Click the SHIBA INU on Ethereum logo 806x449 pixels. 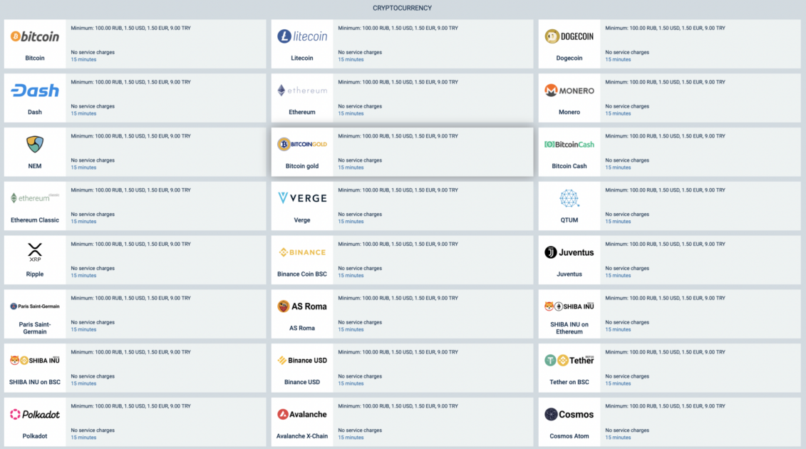[x=569, y=306]
